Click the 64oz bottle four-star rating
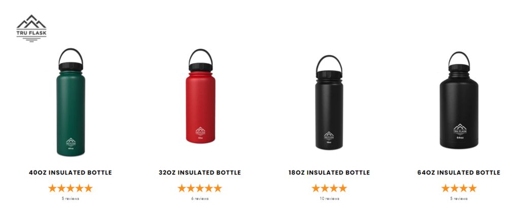 point(459,188)
